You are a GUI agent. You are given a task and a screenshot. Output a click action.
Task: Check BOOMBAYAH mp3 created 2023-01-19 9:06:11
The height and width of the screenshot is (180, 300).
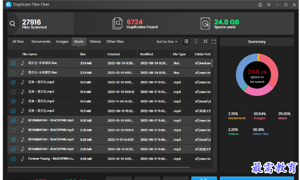click(x=13, y=130)
